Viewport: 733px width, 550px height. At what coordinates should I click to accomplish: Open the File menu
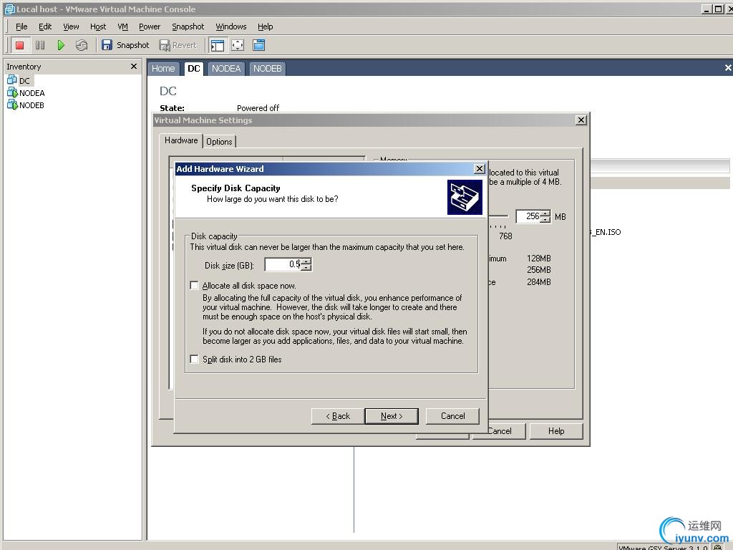[21, 26]
